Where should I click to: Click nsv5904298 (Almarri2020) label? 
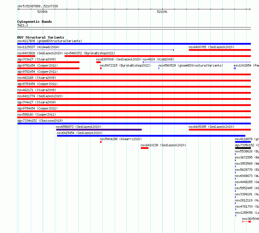121,139
